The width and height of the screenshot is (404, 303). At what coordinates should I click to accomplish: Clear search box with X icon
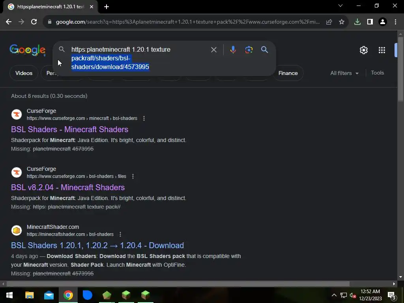213,50
